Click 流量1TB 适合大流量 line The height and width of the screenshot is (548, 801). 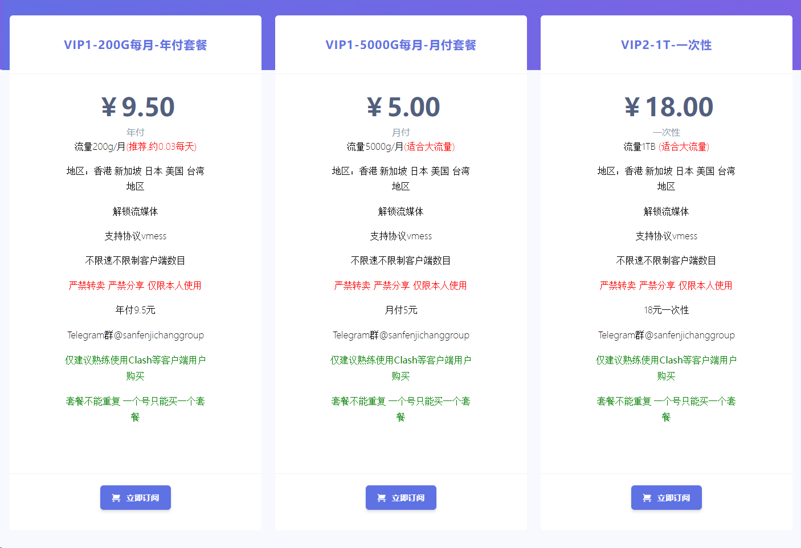(x=667, y=147)
